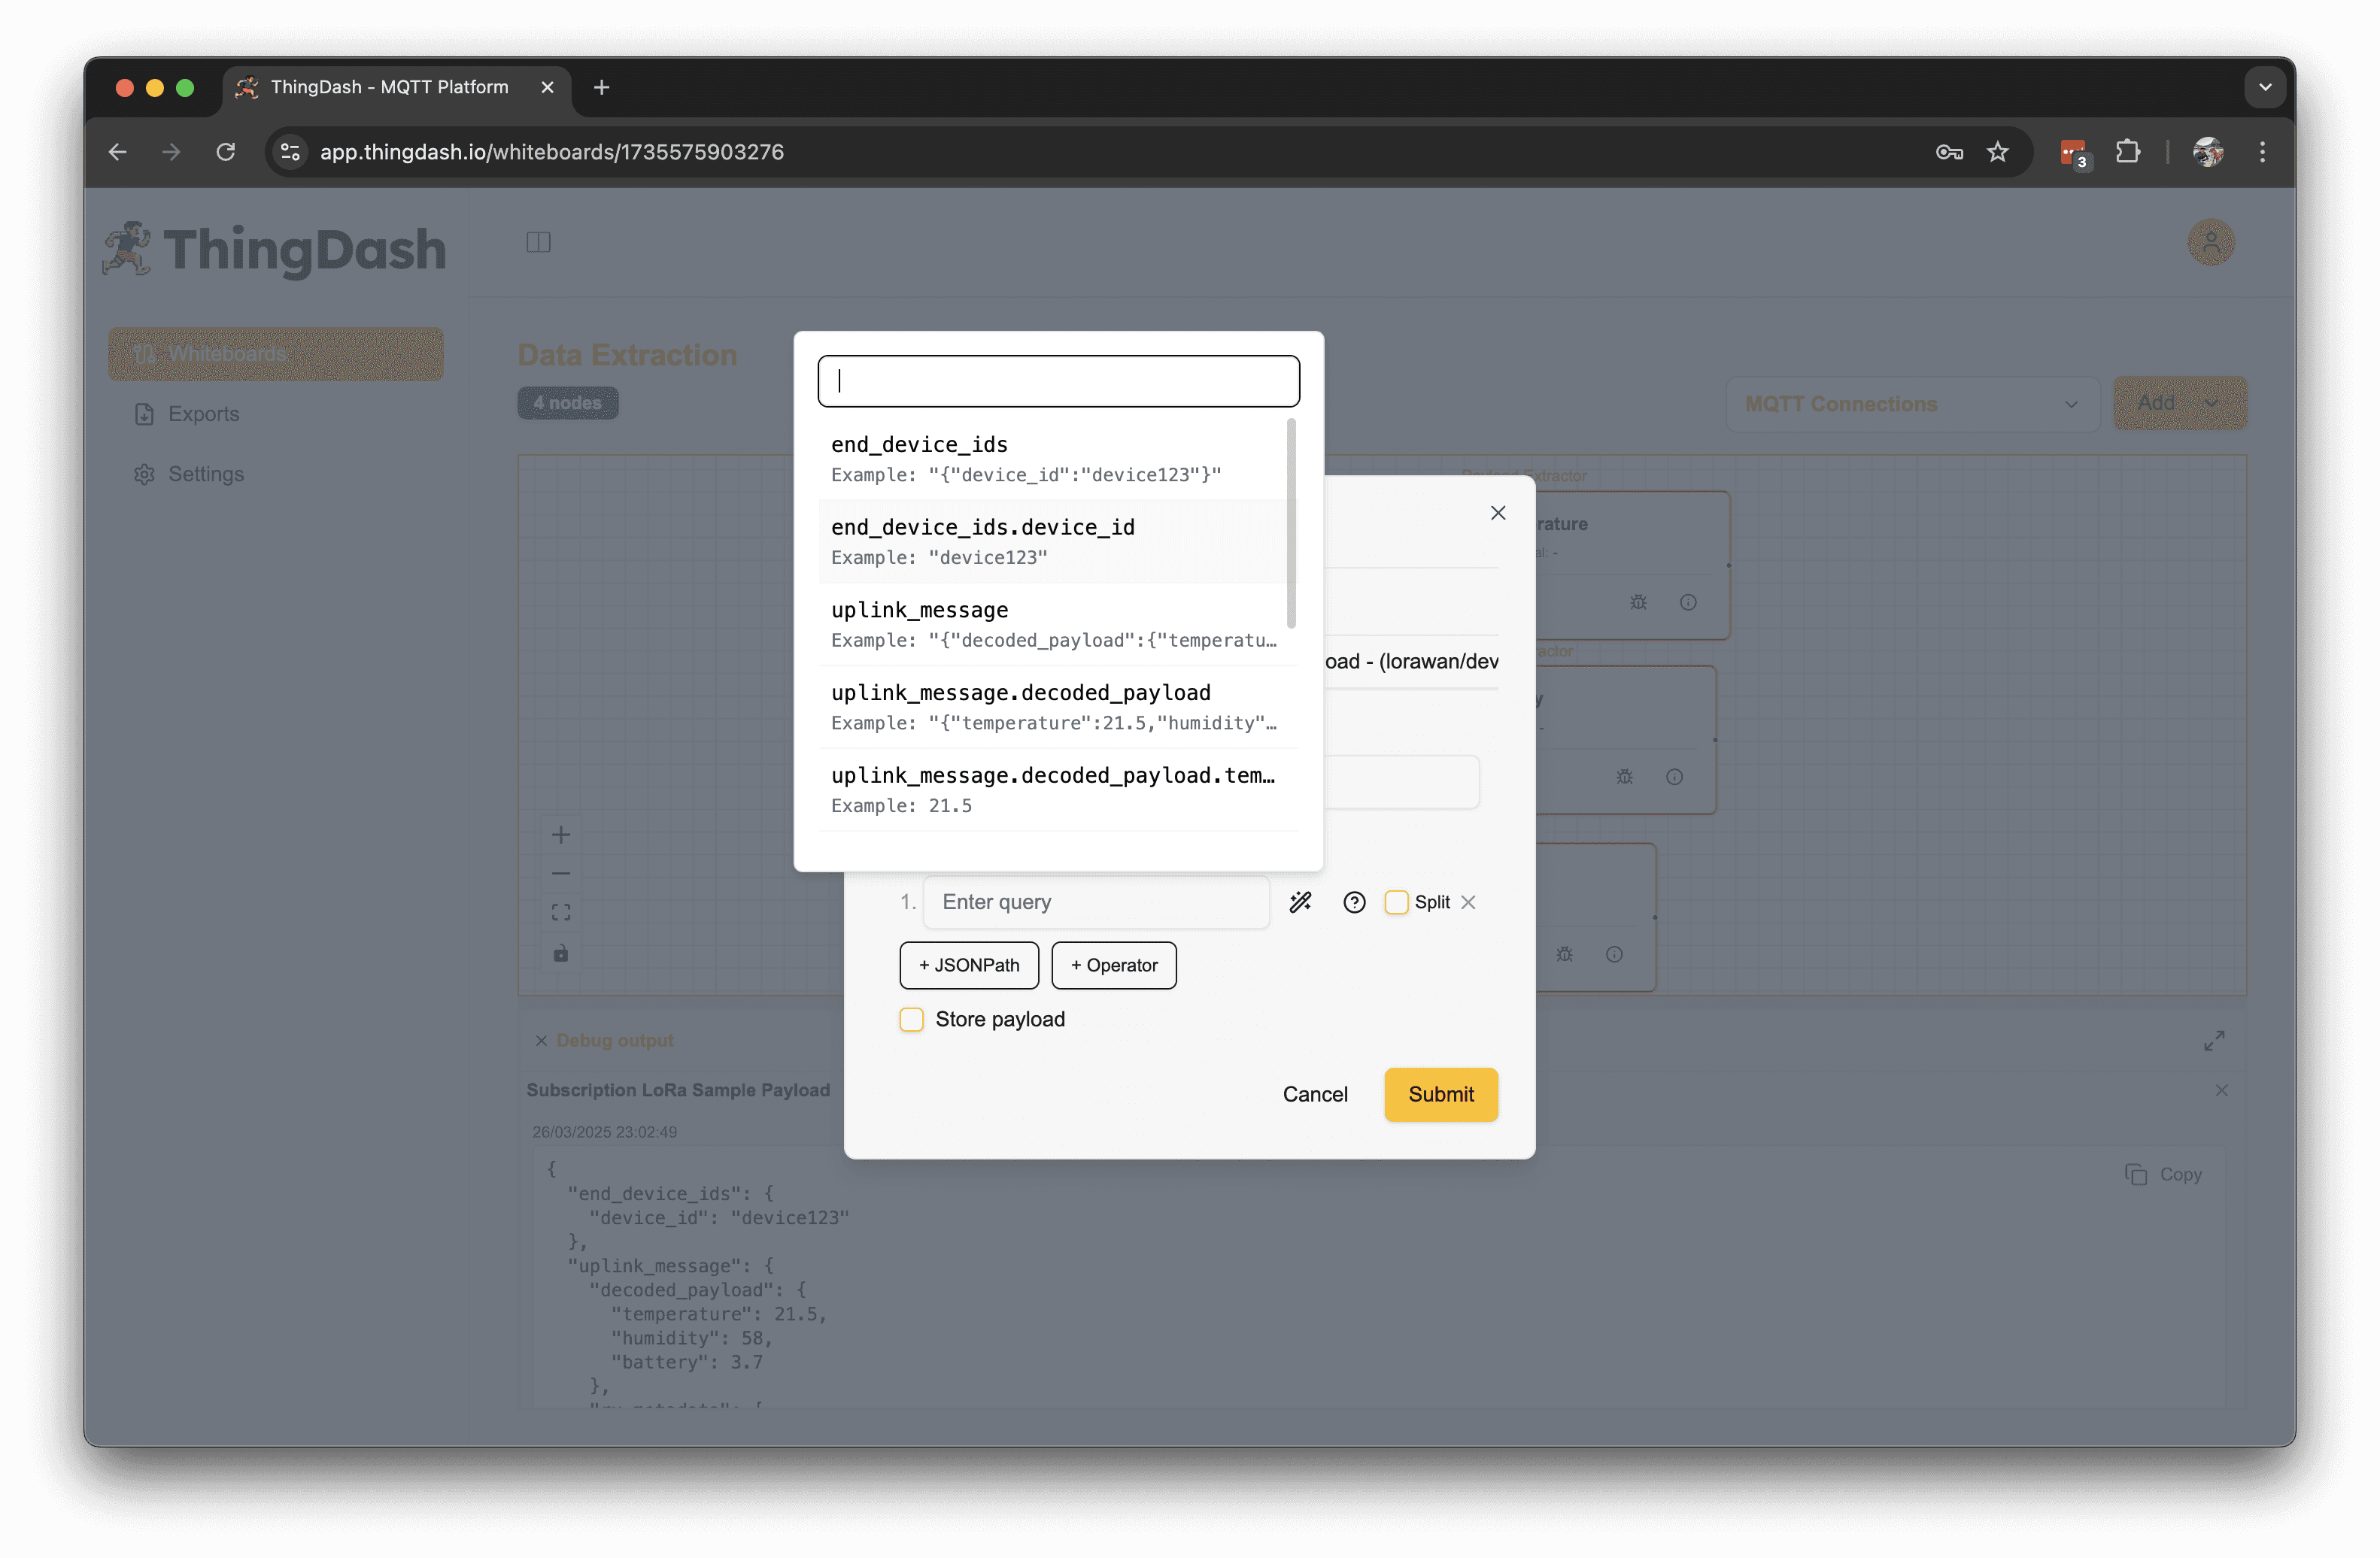The height and width of the screenshot is (1558, 2380).
Task: Click the + JSONPath button
Action: click(968, 965)
